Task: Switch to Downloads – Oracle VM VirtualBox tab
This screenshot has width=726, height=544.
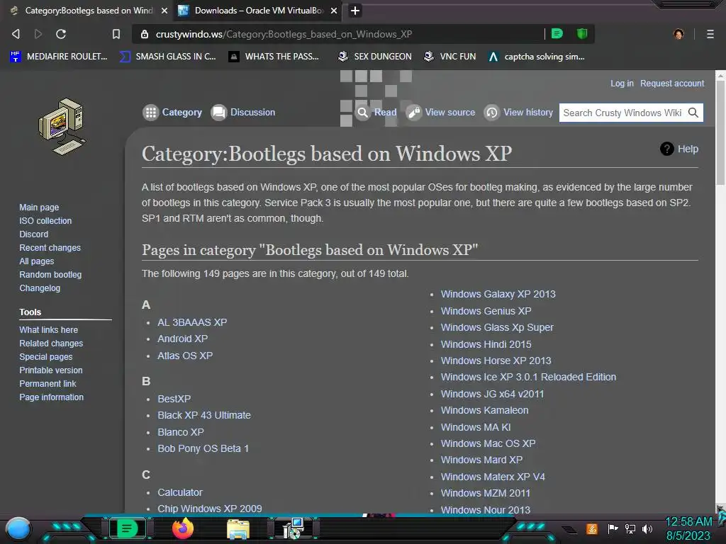Action: 257,11
